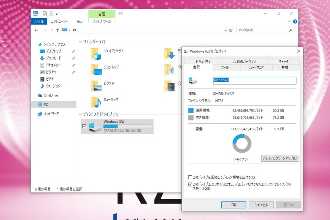This screenshot has width=330, height=220.
Task: Switch to the 以前のバージョン tab
Action: point(244,62)
